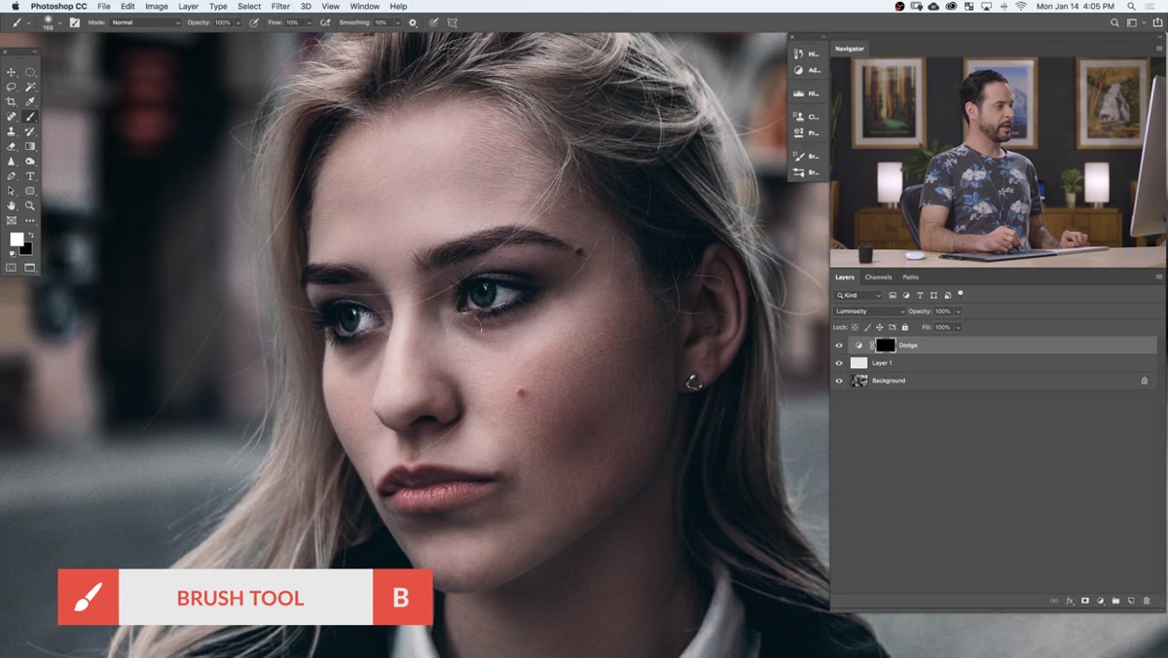Open tool preset picker arrow
Image resolution: width=1168 pixels, height=658 pixels.
tap(28, 22)
